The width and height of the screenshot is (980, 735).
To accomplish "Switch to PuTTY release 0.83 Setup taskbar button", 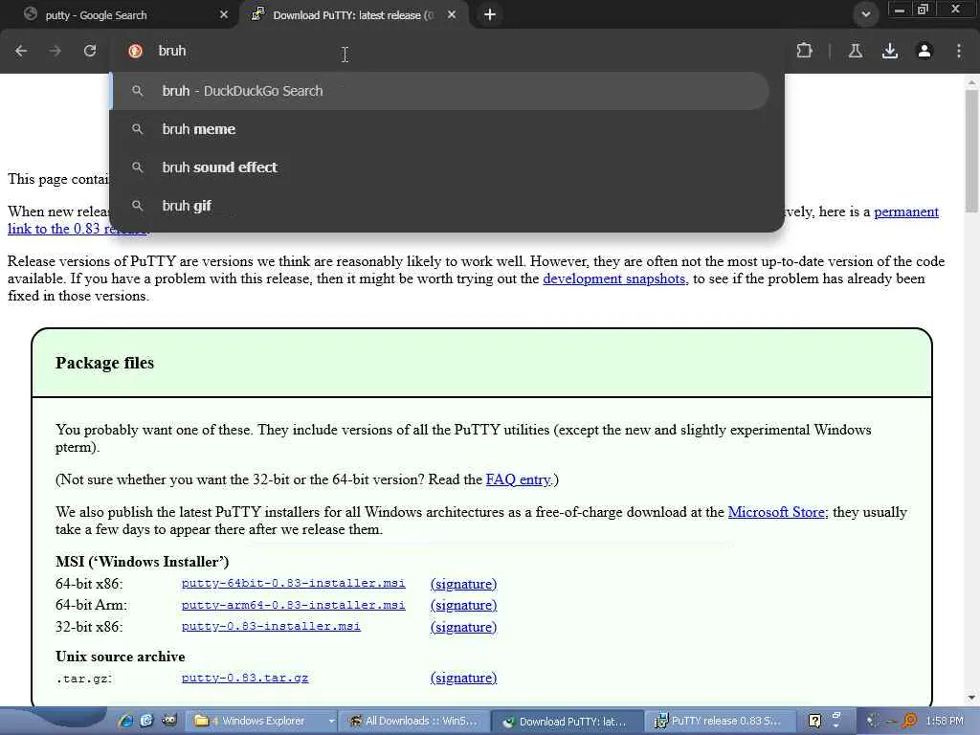I will pos(722,722).
